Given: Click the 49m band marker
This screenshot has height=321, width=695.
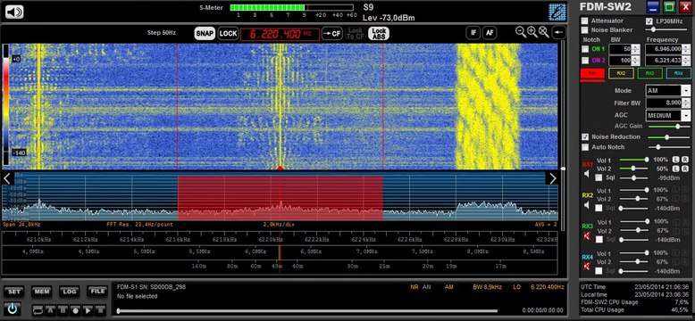Looking at the screenshot, I should [278, 267].
